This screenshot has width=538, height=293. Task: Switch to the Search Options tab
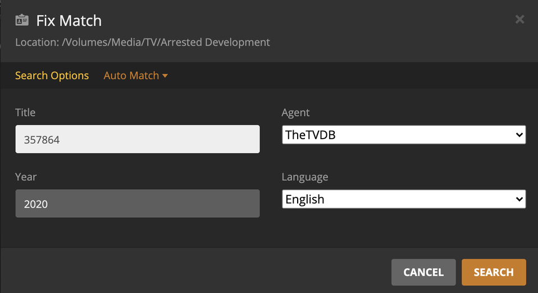tap(52, 75)
